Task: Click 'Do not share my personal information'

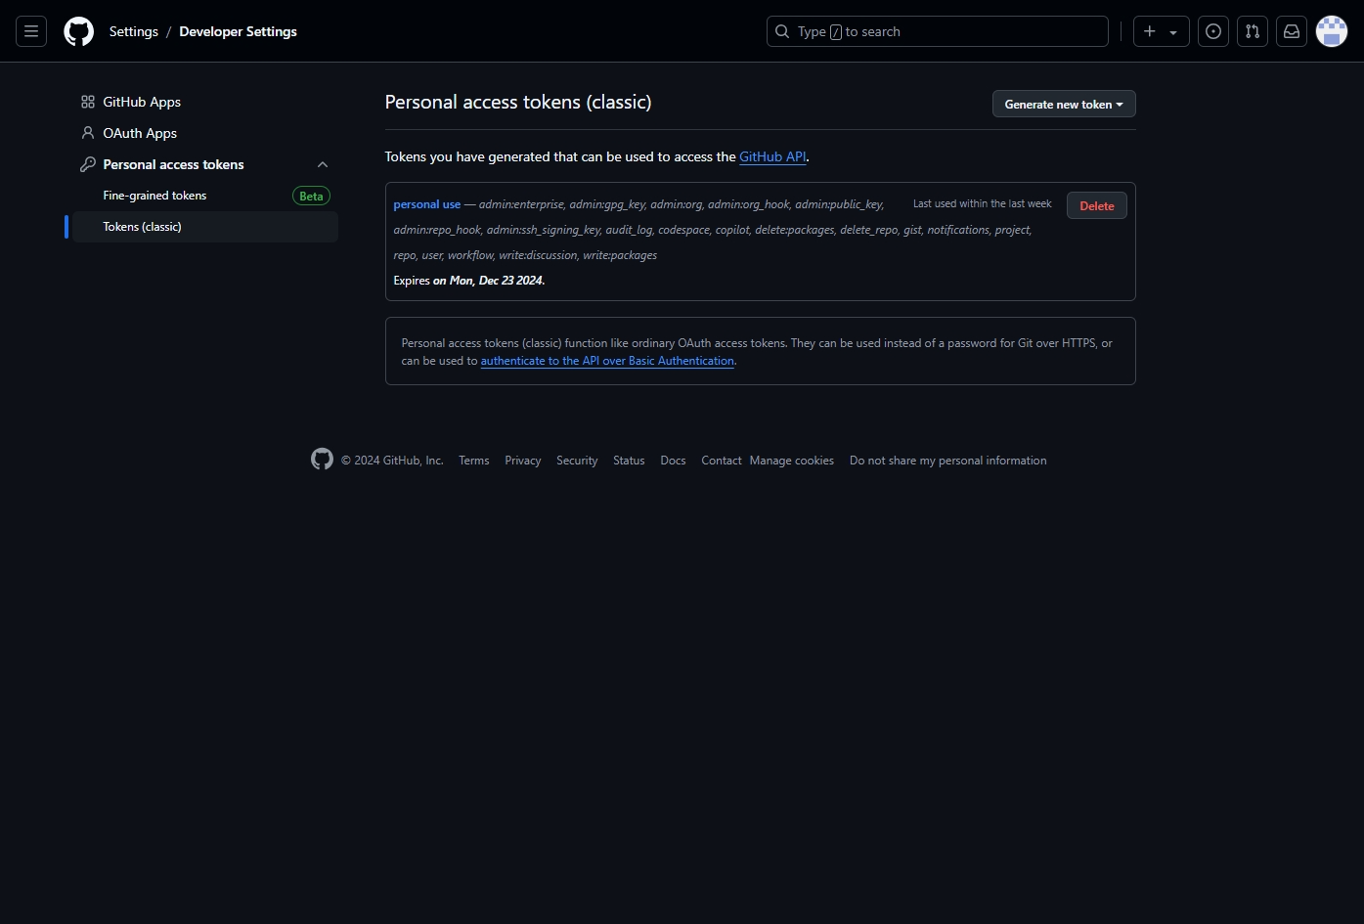Action: (x=948, y=461)
